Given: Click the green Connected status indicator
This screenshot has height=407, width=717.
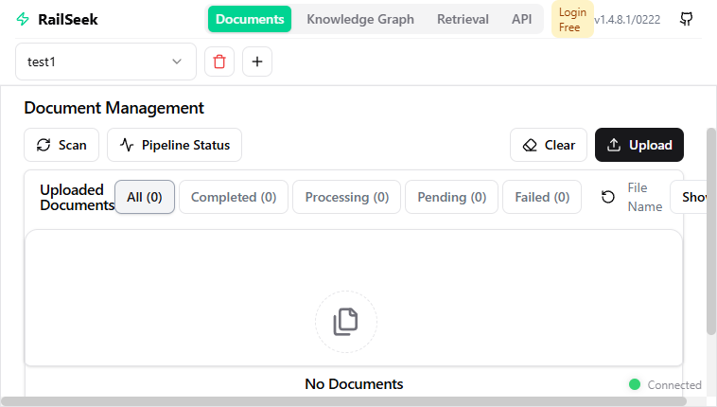Looking at the screenshot, I should (635, 384).
